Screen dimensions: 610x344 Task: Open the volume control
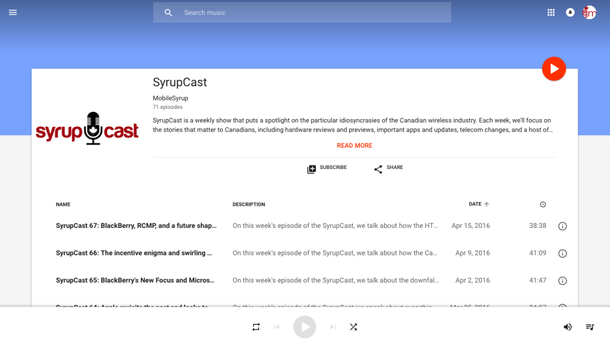(x=568, y=327)
